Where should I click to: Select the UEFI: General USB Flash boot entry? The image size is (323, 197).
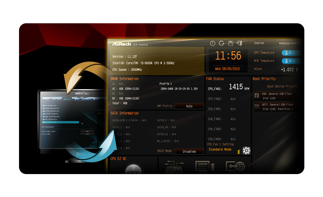click(x=277, y=107)
